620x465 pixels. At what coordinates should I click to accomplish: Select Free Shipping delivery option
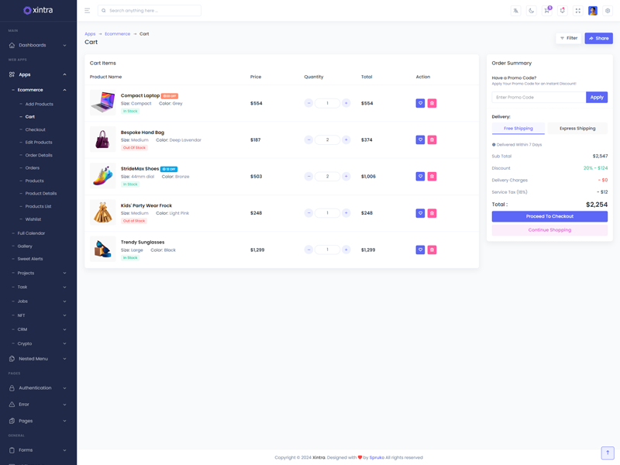518,128
